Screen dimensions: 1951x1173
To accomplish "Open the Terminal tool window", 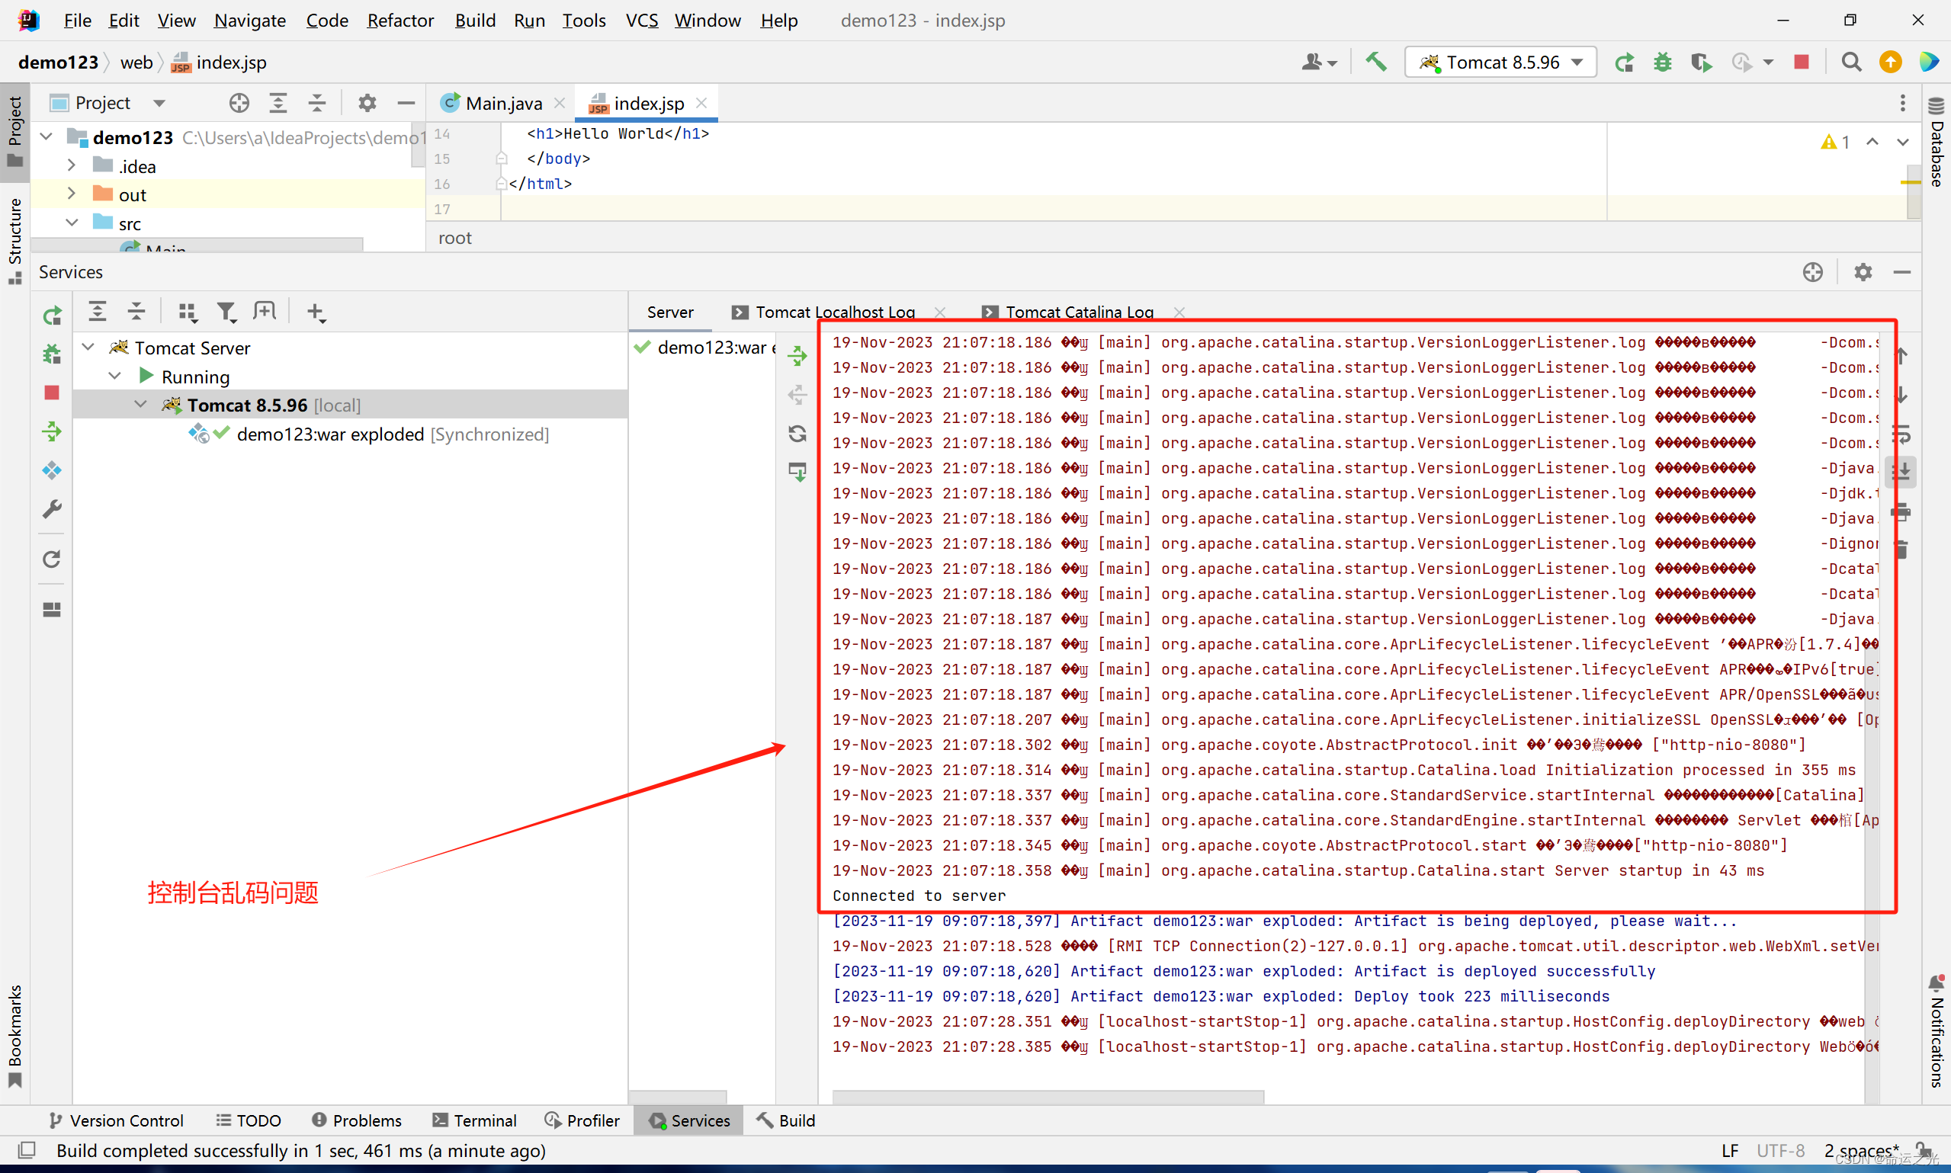I will click(474, 1120).
